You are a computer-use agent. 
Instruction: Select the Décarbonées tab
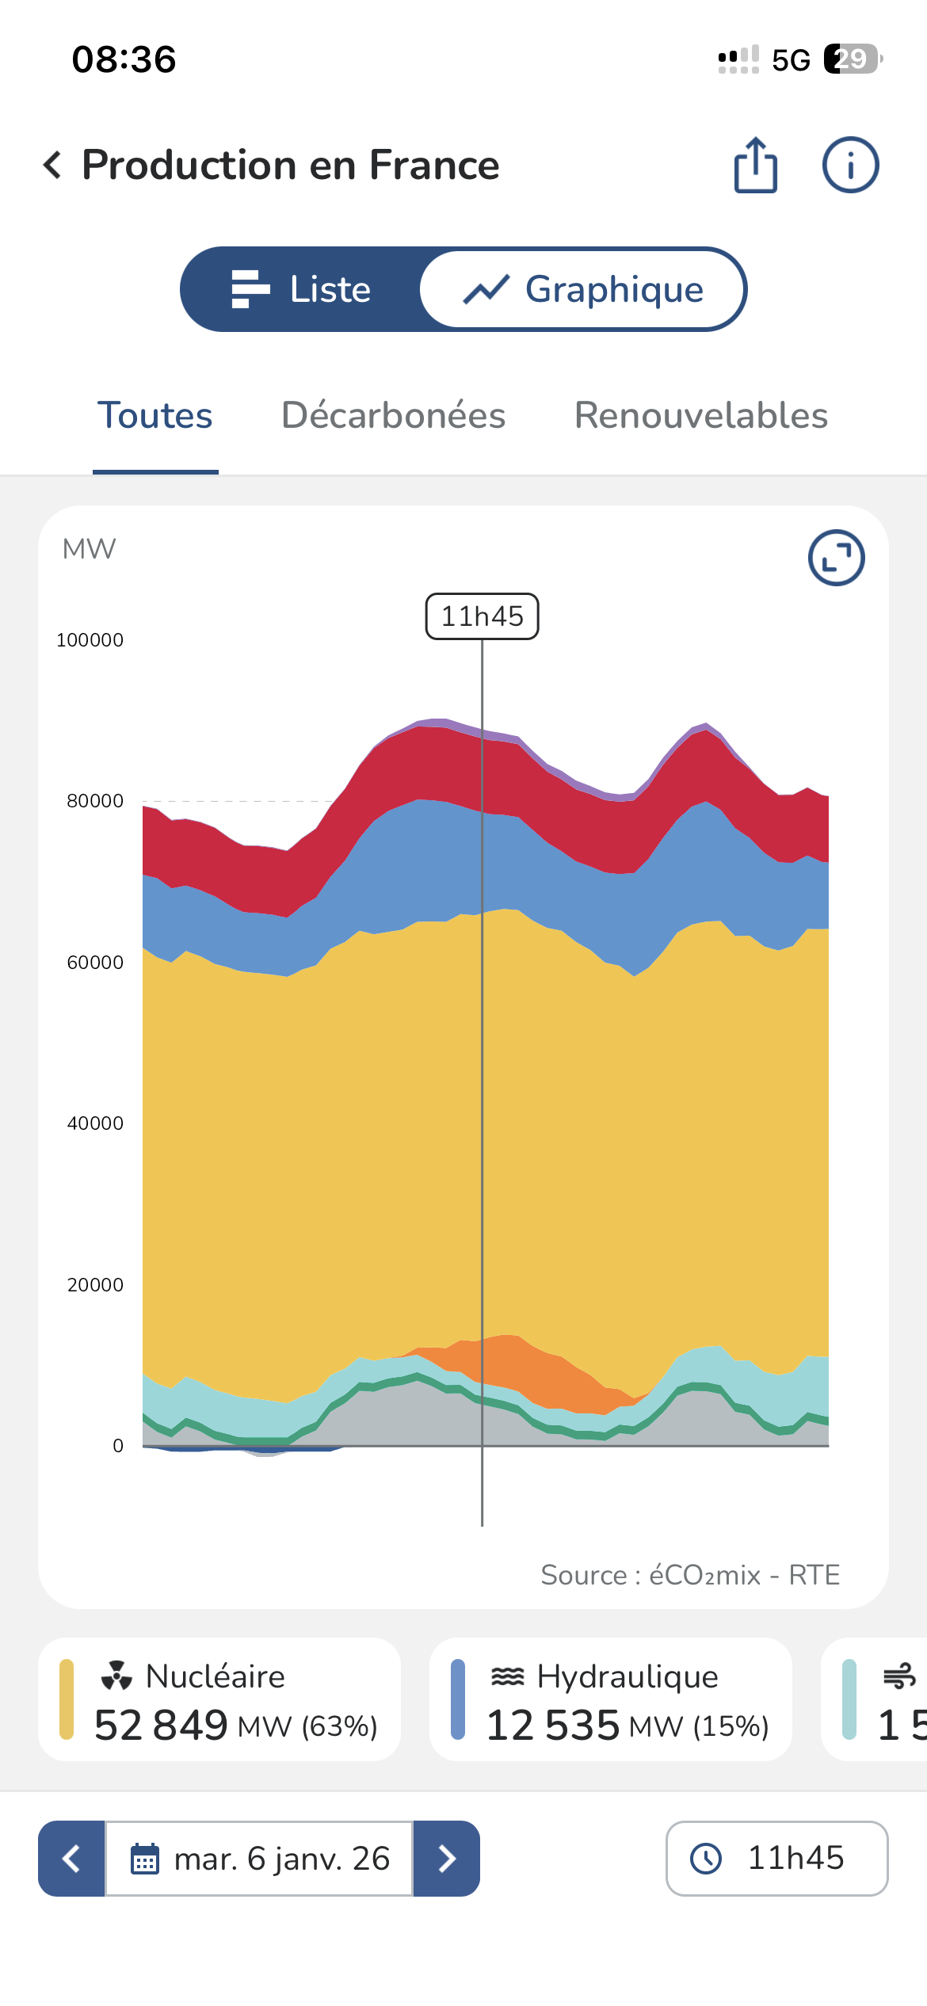coord(393,416)
